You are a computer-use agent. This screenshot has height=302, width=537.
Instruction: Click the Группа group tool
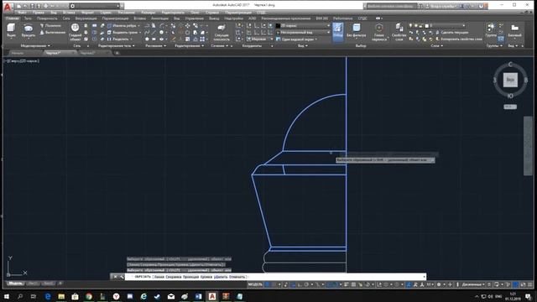[x=491, y=30]
